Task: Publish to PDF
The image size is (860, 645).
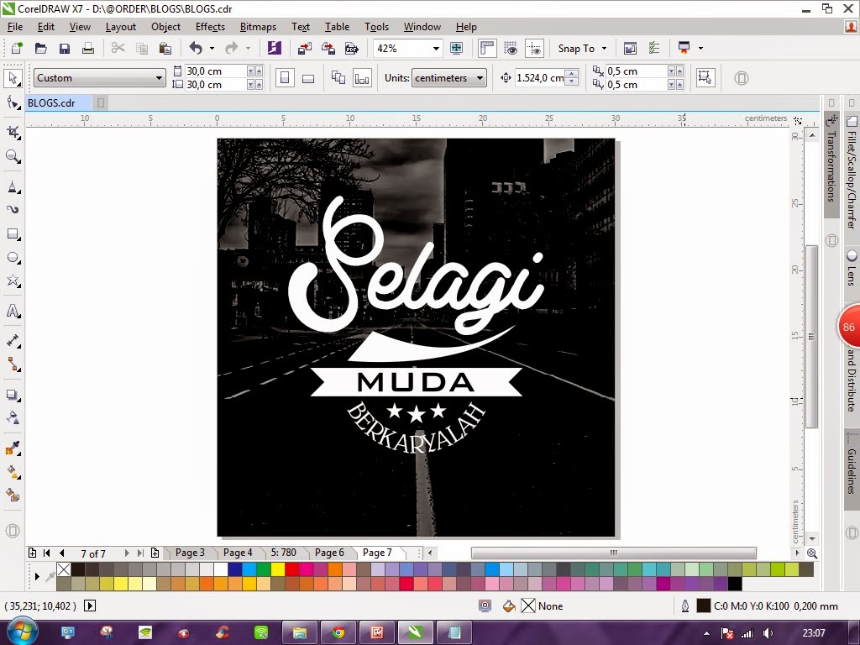Action: (x=352, y=48)
